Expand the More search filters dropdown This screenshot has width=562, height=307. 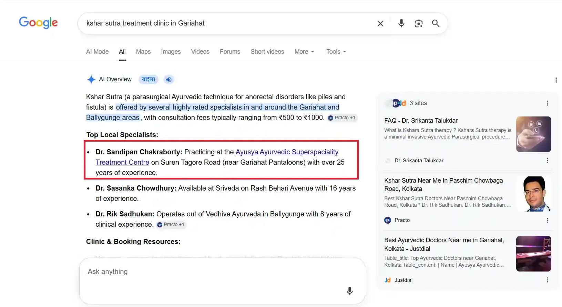(304, 52)
